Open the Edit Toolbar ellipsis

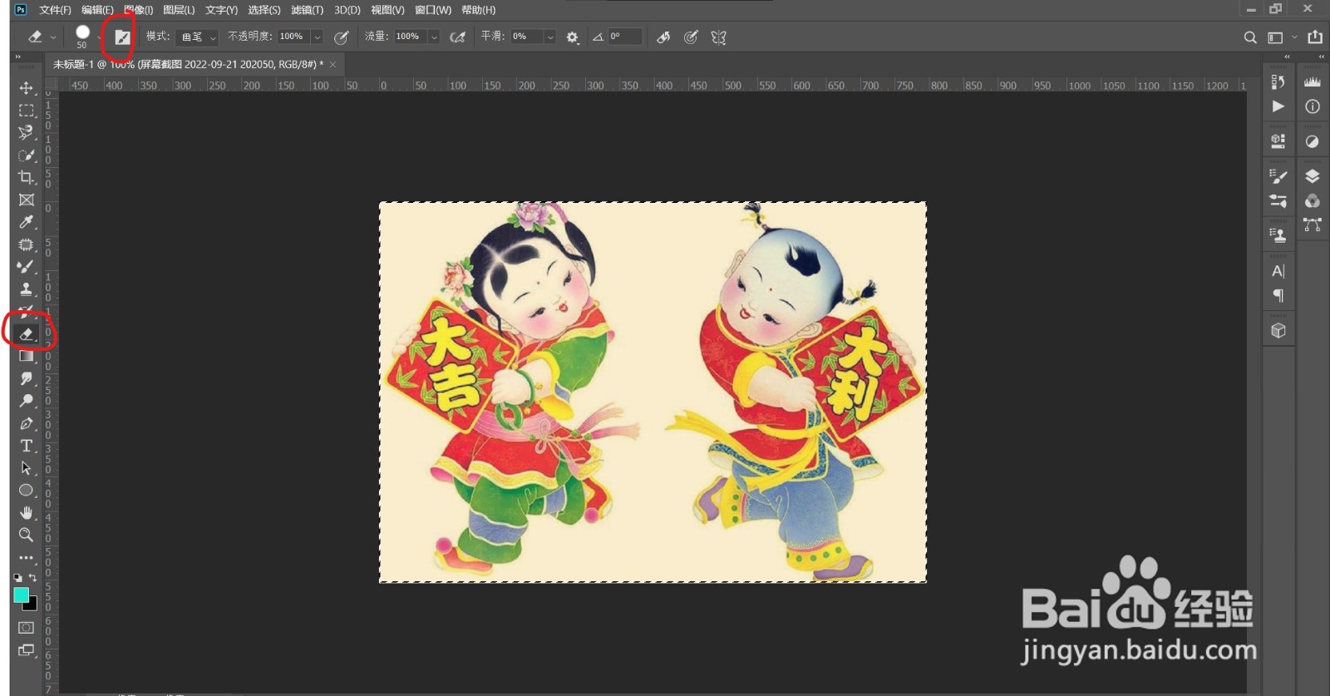[x=27, y=557]
